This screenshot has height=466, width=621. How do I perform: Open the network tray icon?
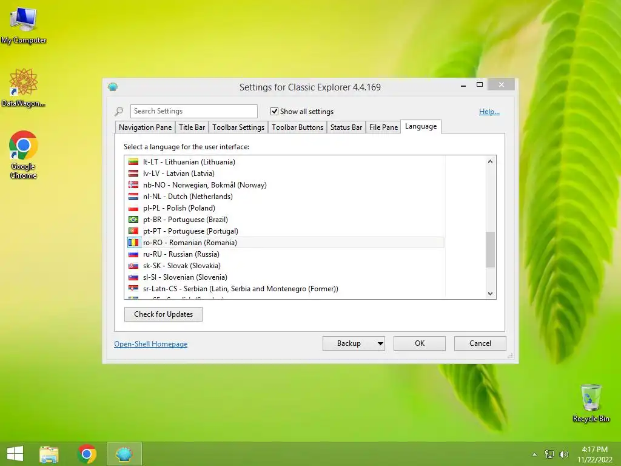pos(549,454)
